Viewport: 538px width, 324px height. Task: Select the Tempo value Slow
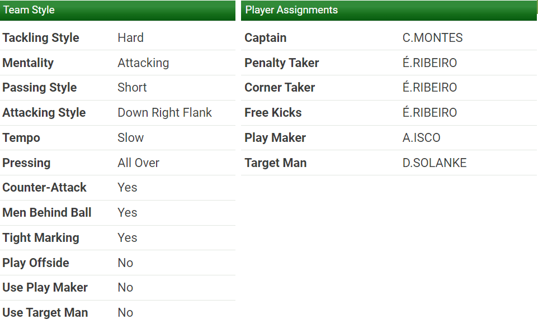coord(130,138)
